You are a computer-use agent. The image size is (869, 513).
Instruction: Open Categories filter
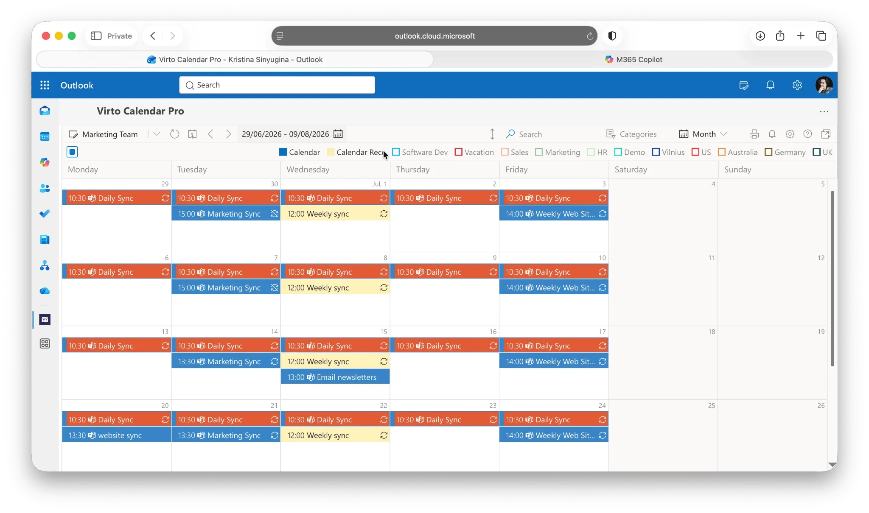point(631,134)
